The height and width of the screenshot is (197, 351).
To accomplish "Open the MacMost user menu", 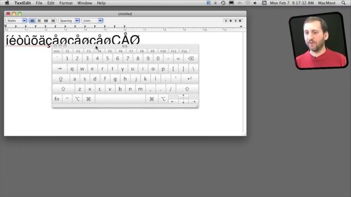I will (x=327, y=3).
